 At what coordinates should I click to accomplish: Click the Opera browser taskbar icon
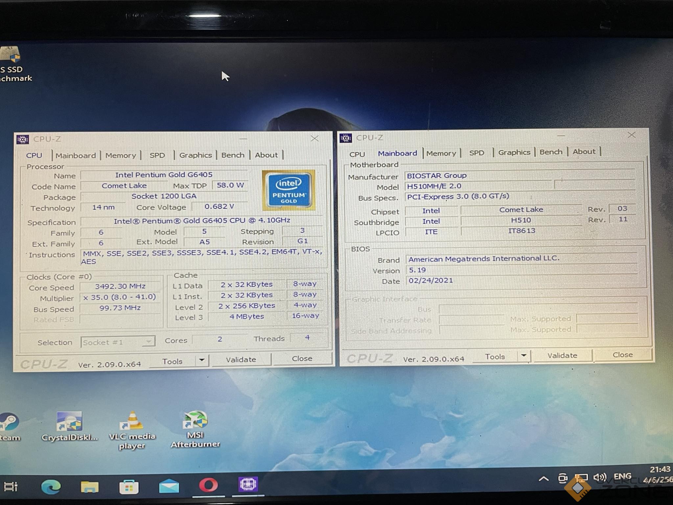click(208, 485)
